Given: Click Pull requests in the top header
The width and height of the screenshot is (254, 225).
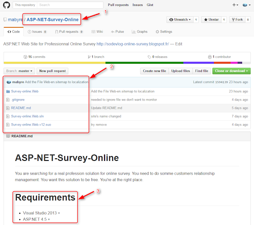Looking at the screenshot, I should click(x=118, y=5).
